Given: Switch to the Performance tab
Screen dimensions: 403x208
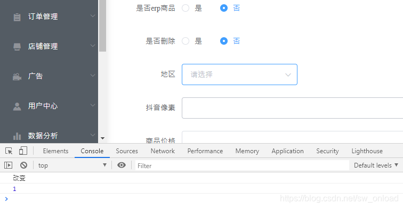Looking at the screenshot, I should [x=205, y=151].
